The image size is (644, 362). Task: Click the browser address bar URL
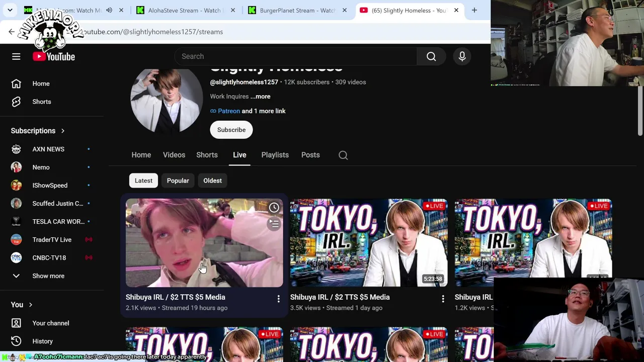point(153,32)
